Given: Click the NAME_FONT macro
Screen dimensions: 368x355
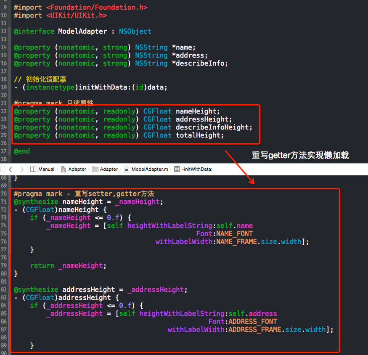Looking at the screenshot, I should (234, 233).
